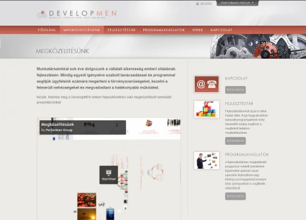Open the Kapcsolat menu item
The image size is (306, 220).
222,30
